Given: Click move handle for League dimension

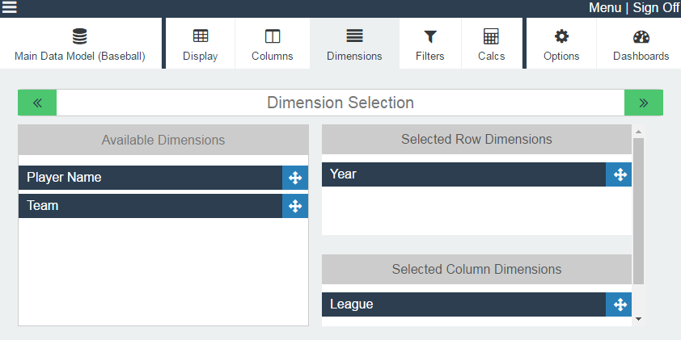Looking at the screenshot, I should [x=619, y=304].
